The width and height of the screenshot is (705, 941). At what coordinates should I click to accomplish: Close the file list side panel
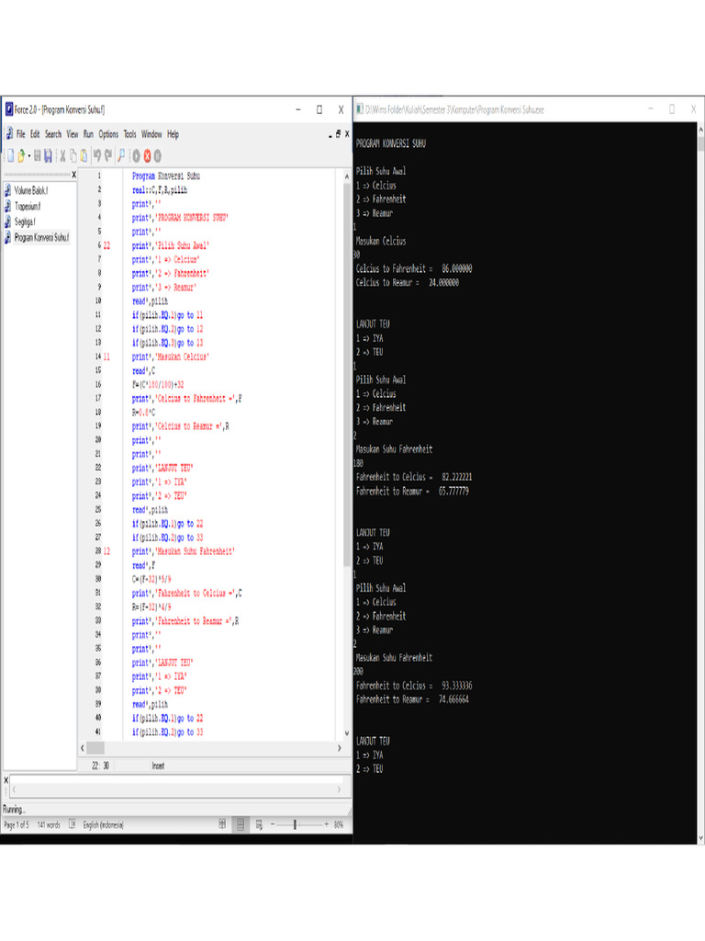coord(73,175)
